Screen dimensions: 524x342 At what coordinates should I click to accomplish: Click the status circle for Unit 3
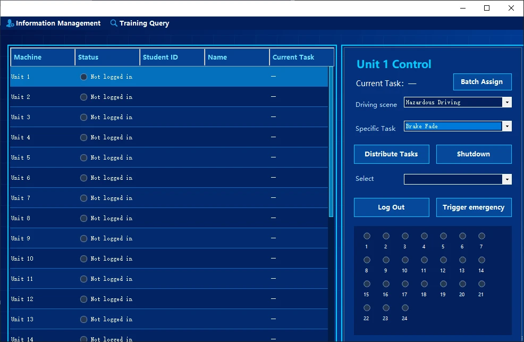(83, 118)
